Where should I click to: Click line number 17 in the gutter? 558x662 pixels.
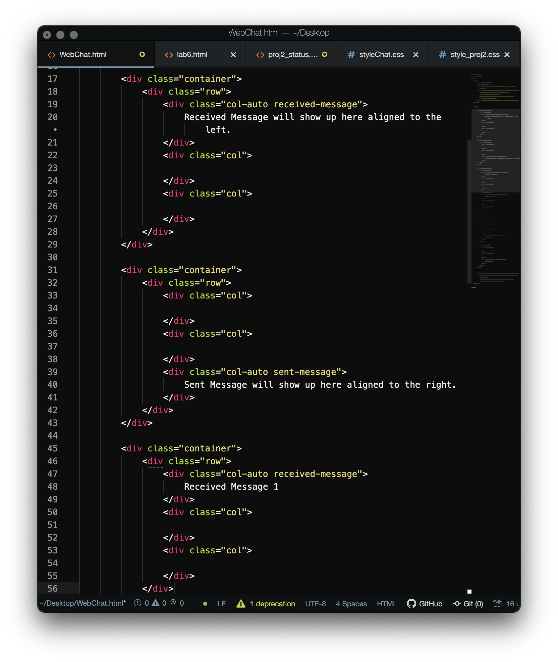click(53, 79)
